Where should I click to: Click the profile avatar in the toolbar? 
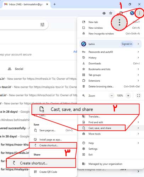(132, 13)
